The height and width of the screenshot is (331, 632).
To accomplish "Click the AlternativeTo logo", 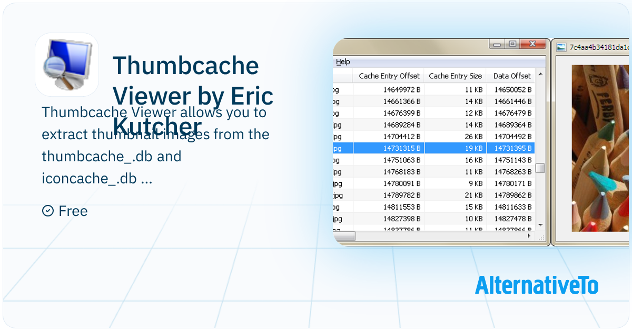I will [537, 285].
